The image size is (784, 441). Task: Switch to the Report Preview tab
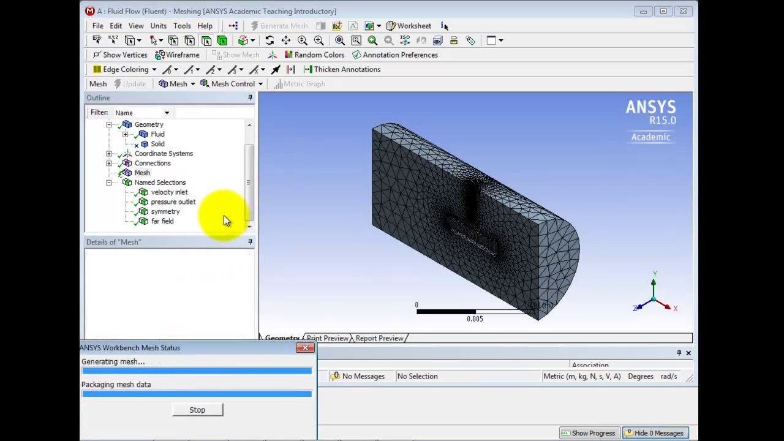[x=379, y=338]
